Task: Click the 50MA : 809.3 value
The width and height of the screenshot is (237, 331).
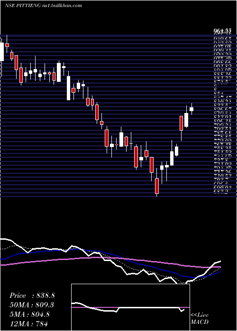Action: [32, 305]
